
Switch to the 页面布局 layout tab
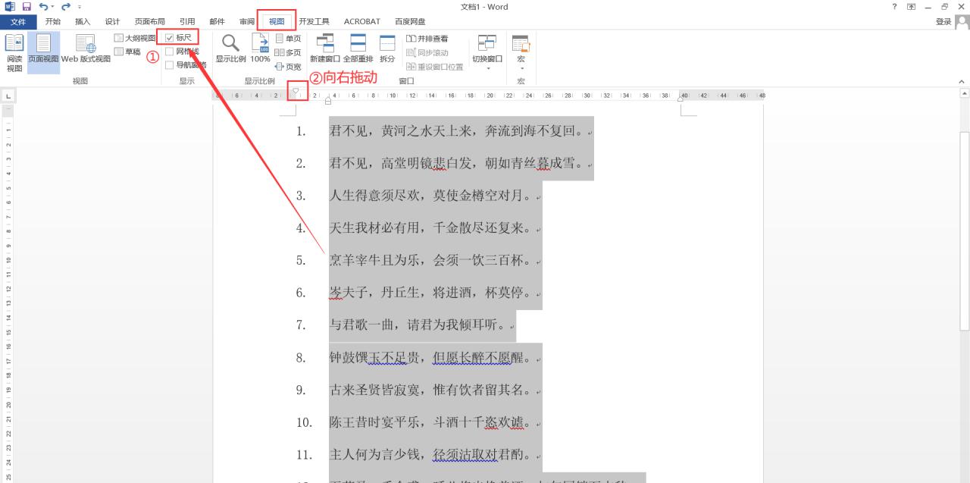[149, 21]
